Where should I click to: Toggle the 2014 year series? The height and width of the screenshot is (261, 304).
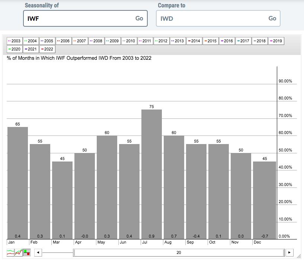coord(194,41)
